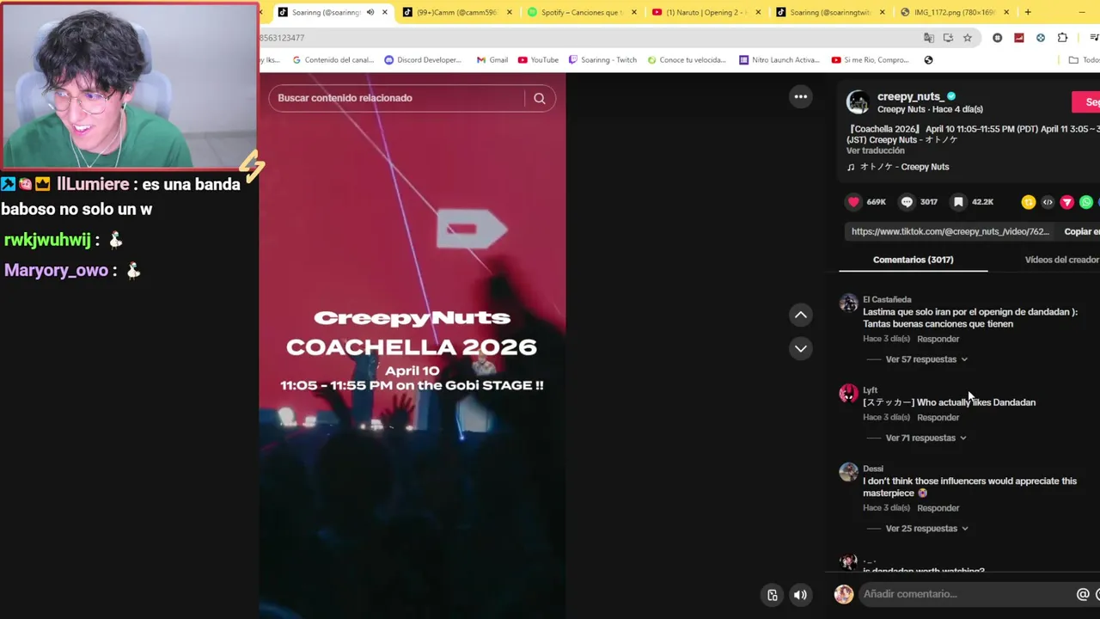Expand 57 replies under El Castañeda's comment
The height and width of the screenshot is (619, 1100).
[926, 359]
